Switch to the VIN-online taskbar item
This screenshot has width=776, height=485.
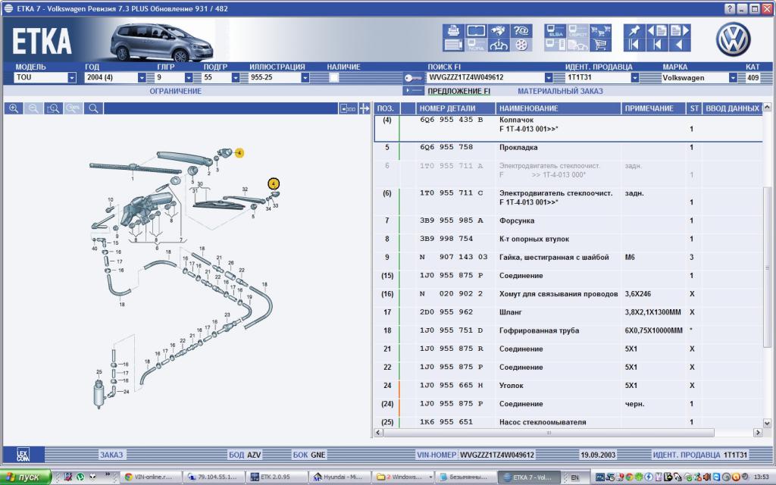click(151, 477)
